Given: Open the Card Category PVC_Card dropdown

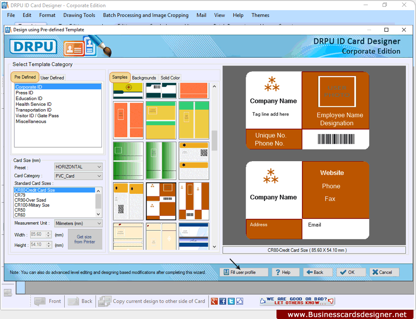Looking at the screenshot, I should click(78, 176).
